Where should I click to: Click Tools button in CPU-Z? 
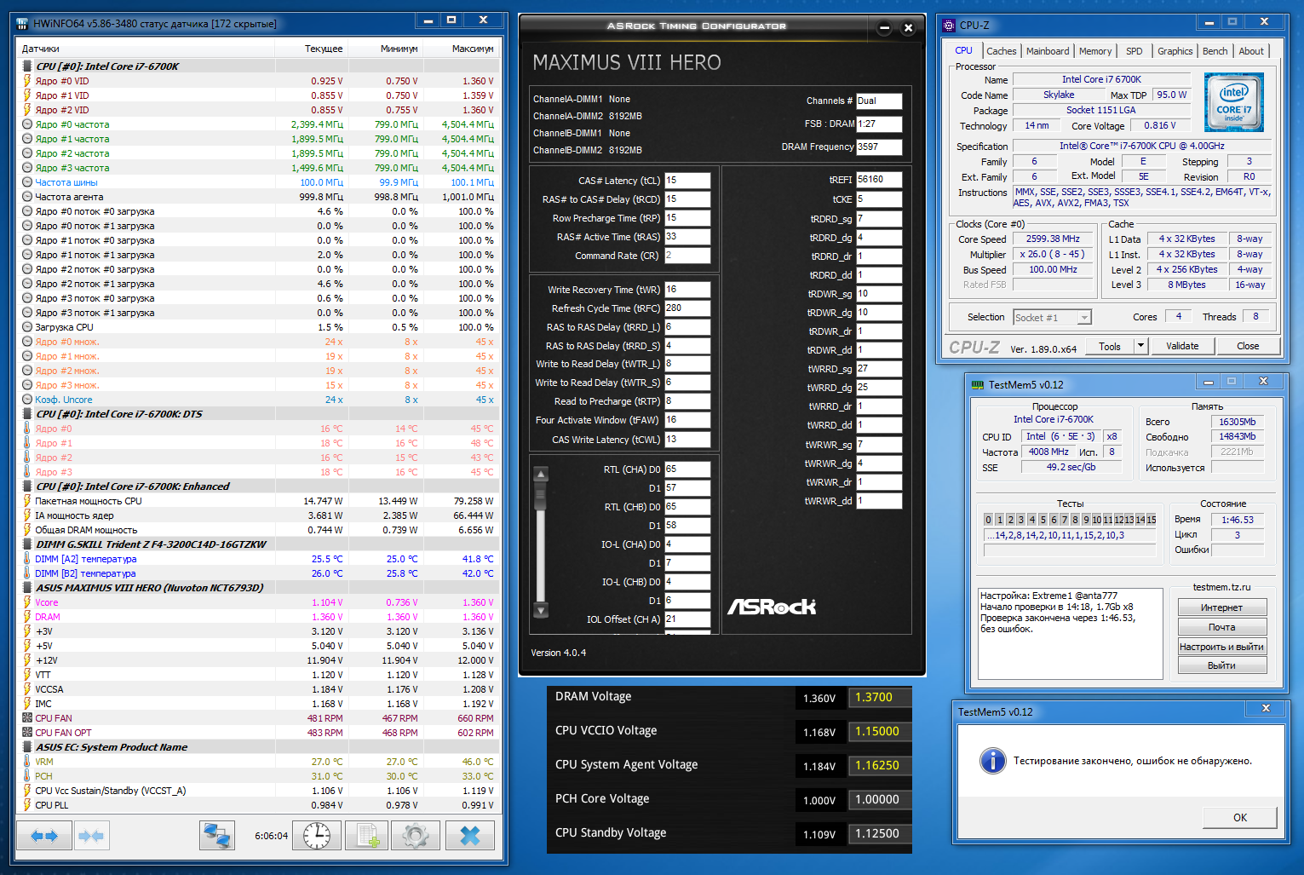coord(1110,346)
